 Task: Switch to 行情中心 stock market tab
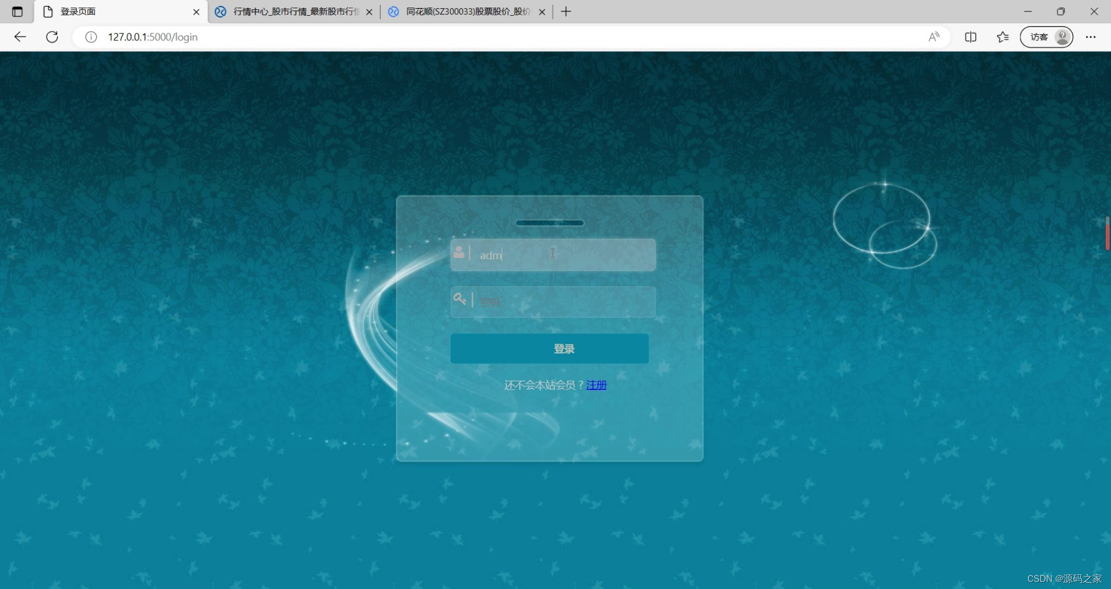[x=295, y=11]
